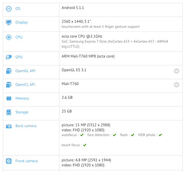Select 'octa core CPU @2.1GHz' text
186x172 pixels.
point(82,36)
